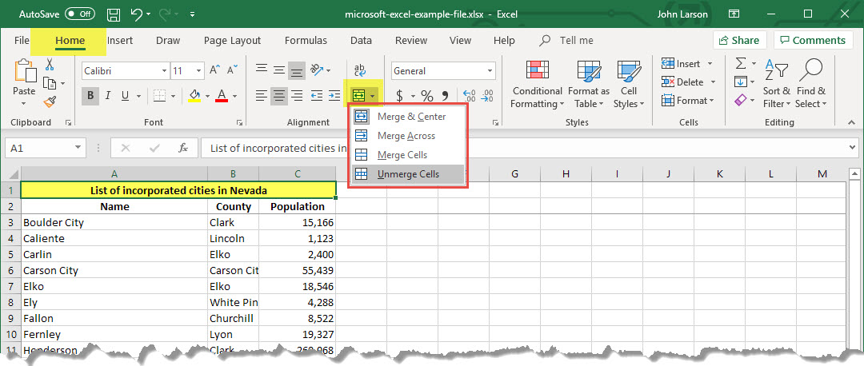Click the formula bar text field
The width and height of the screenshot is (864, 366).
tap(520, 148)
